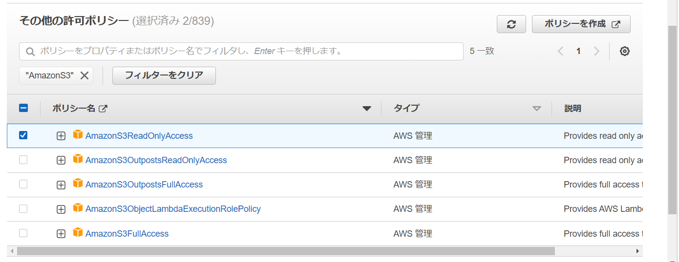Click page number 1
Screen dimensions: 679x262
(578, 51)
